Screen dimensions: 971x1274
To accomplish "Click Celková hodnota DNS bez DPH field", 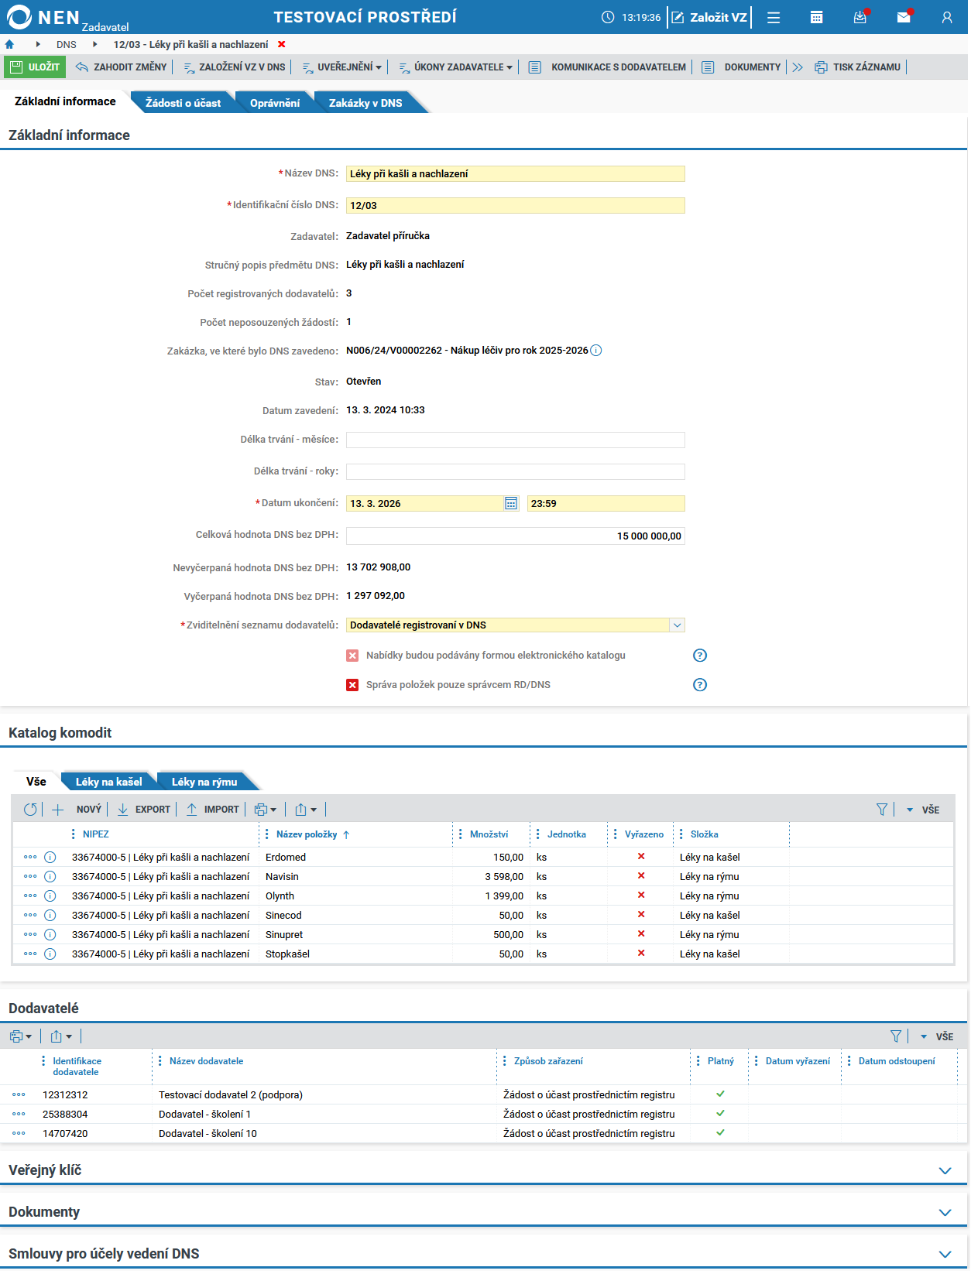I will 516,536.
